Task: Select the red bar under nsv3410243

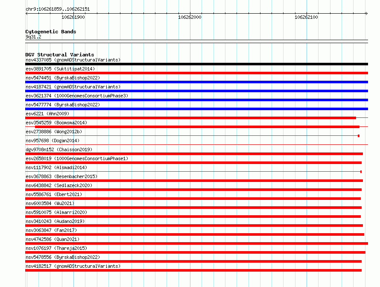Action: point(194,225)
